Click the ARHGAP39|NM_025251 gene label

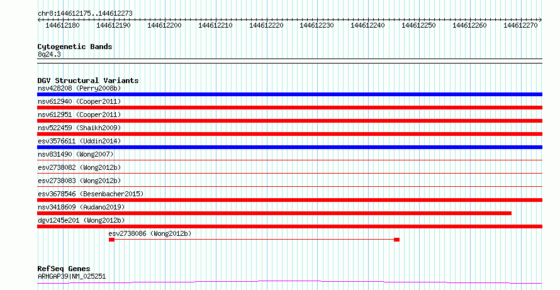tap(72, 276)
